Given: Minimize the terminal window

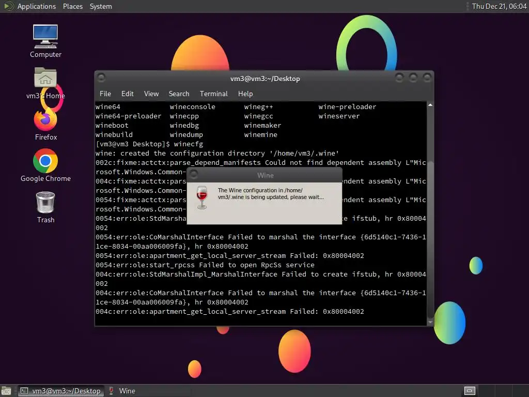Looking at the screenshot, I should coord(399,78).
